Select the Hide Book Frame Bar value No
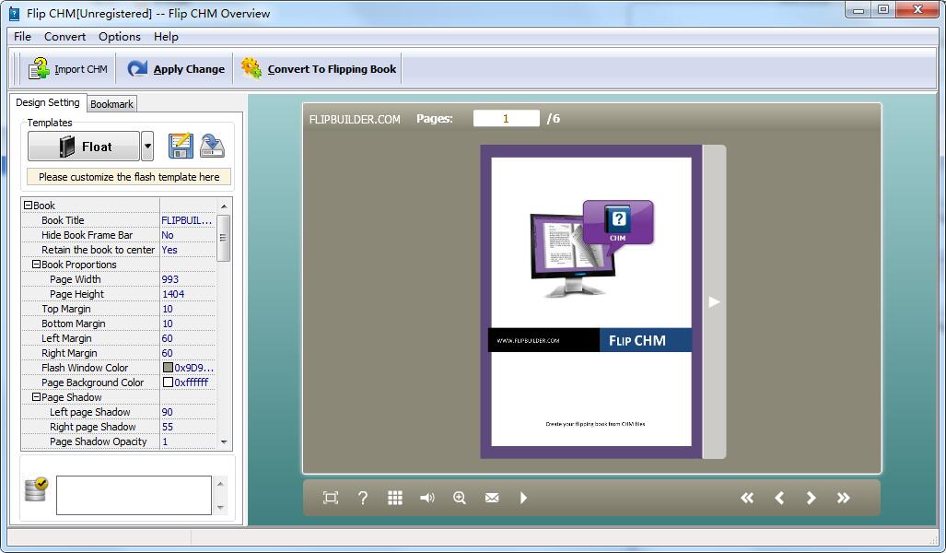 point(187,235)
